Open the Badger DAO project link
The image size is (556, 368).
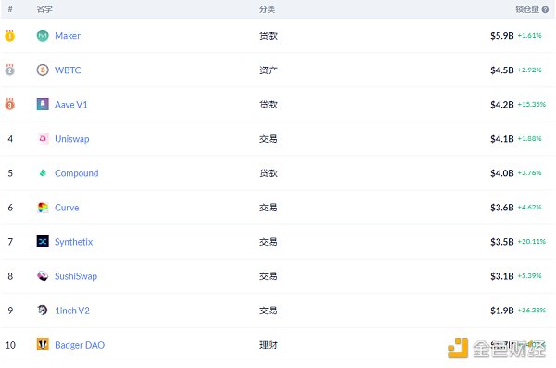coord(80,345)
